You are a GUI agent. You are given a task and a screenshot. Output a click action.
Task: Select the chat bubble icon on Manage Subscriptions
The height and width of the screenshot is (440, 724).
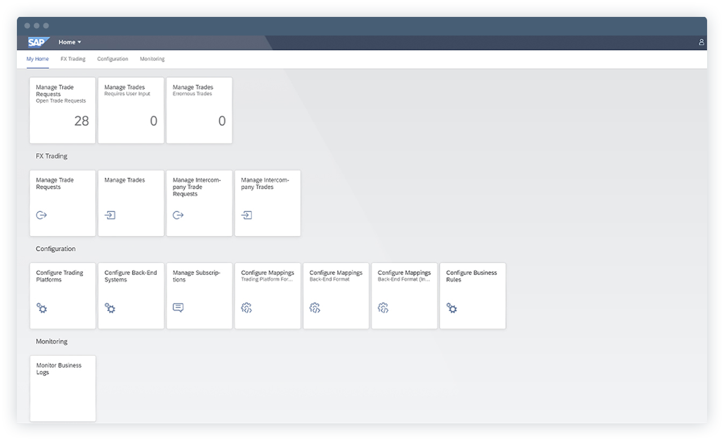tap(178, 307)
